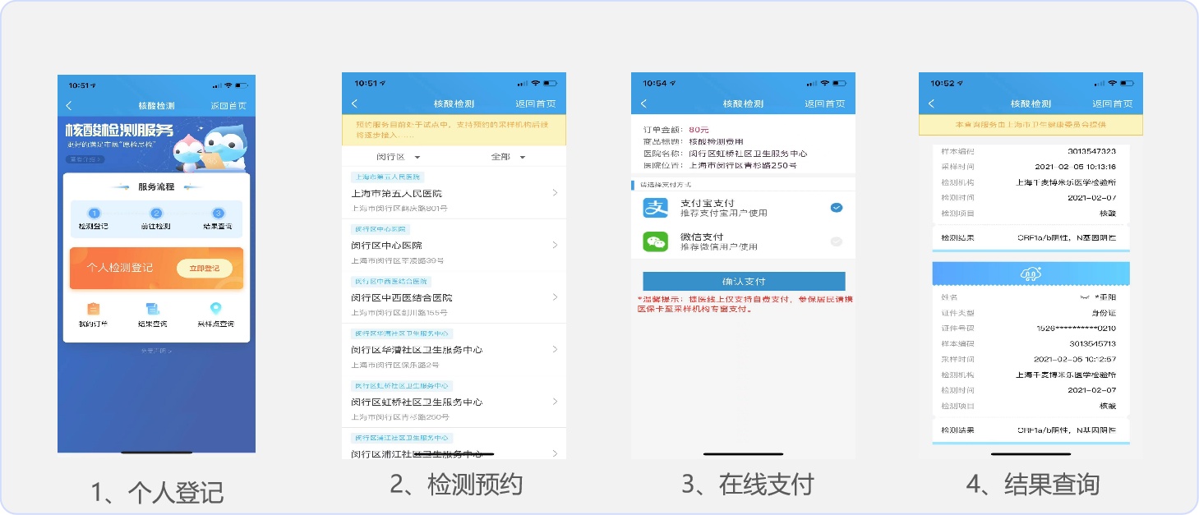Tap step 3 结果查询 circle icon
1199x515 pixels.
(218, 213)
